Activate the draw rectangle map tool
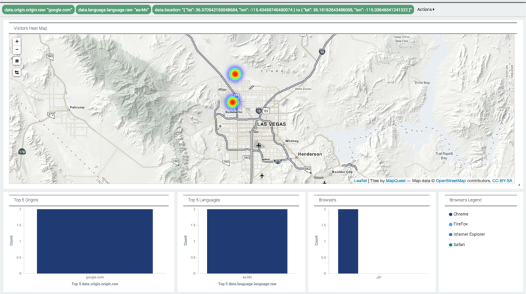The height and width of the screenshot is (294, 526). click(x=17, y=61)
